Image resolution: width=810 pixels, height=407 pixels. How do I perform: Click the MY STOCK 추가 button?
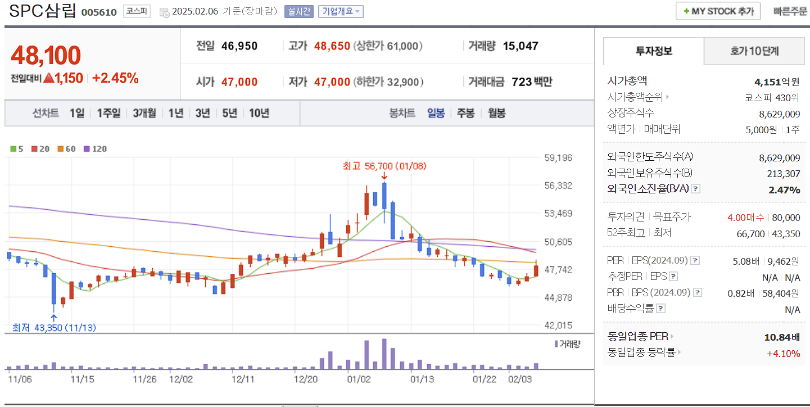pos(718,11)
